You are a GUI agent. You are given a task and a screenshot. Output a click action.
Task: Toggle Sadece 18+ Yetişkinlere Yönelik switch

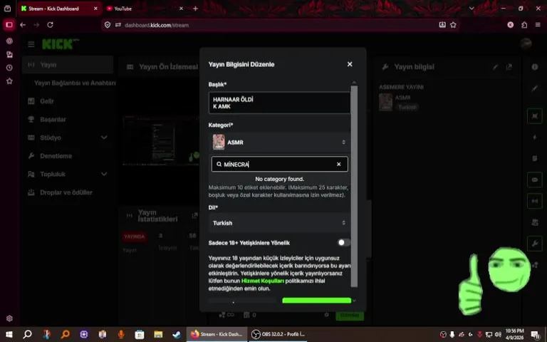coord(343,242)
